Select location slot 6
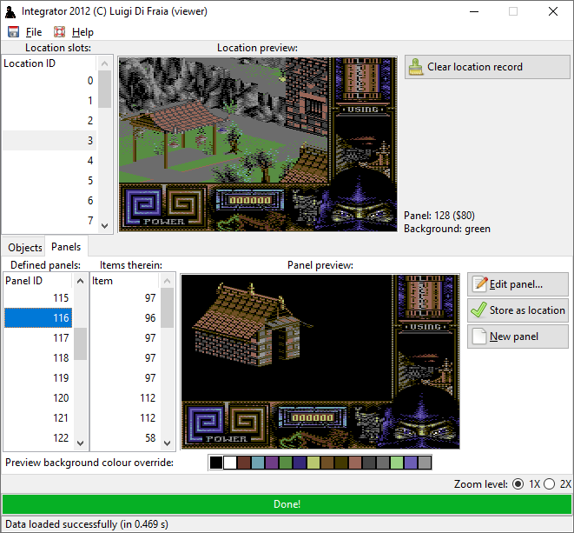Image resolution: width=574 pixels, height=533 pixels. [x=49, y=201]
